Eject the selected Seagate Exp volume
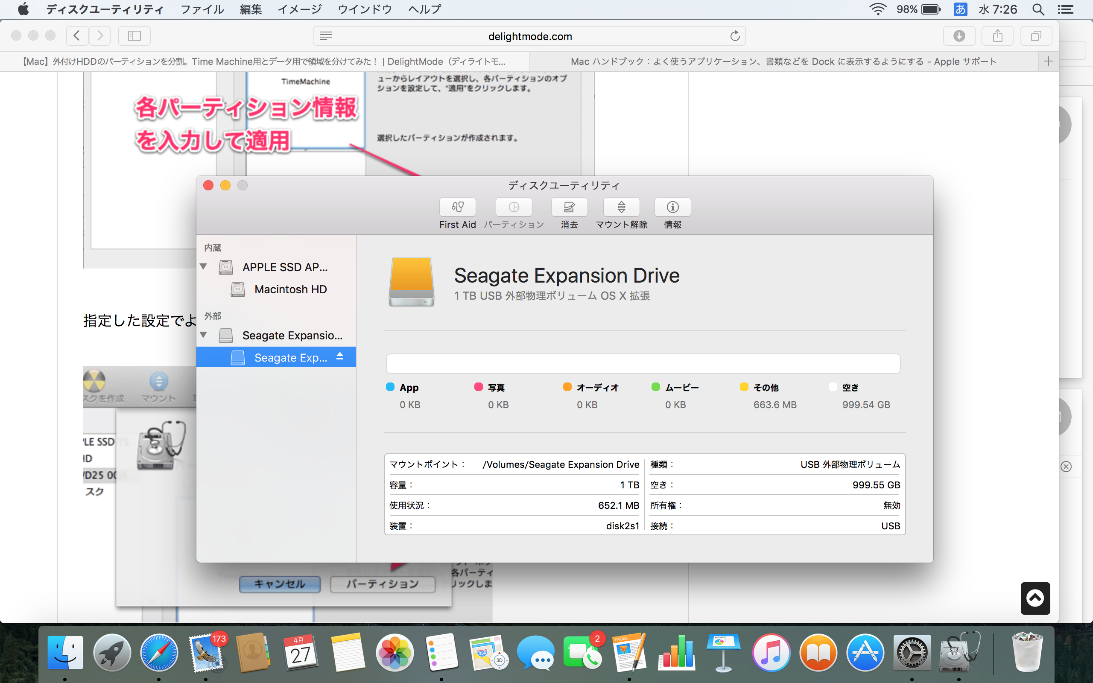The height and width of the screenshot is (683, 1093). point(340,356)
